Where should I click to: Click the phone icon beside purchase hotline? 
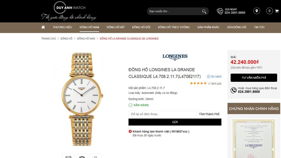pos(234,90)
